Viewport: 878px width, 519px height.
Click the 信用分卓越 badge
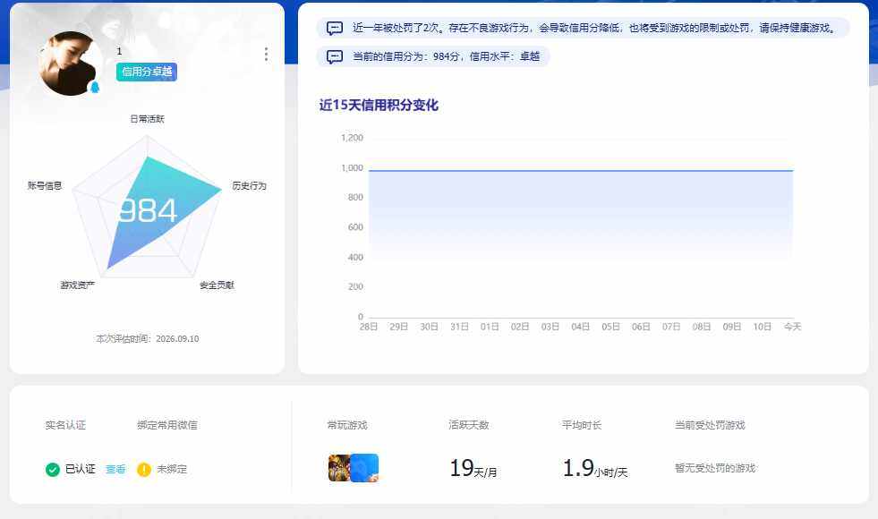click(147, 72)
